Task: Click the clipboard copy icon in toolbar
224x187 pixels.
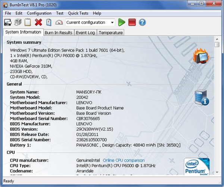Action: coord(28,22)
